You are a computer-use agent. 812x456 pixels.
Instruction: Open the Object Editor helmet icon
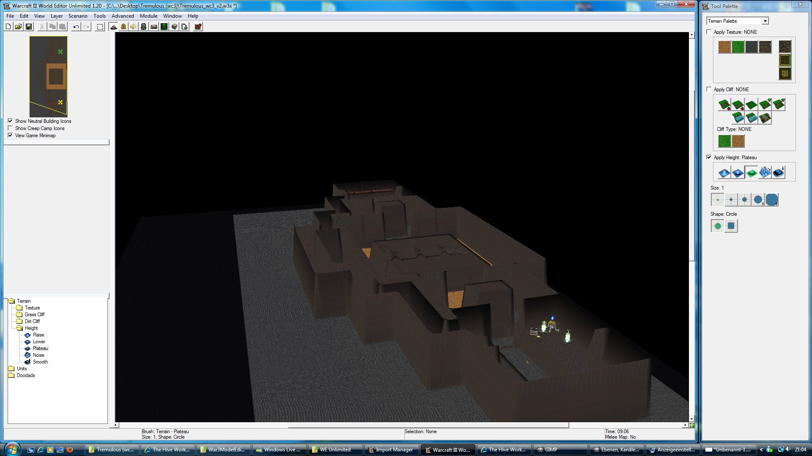144,27
